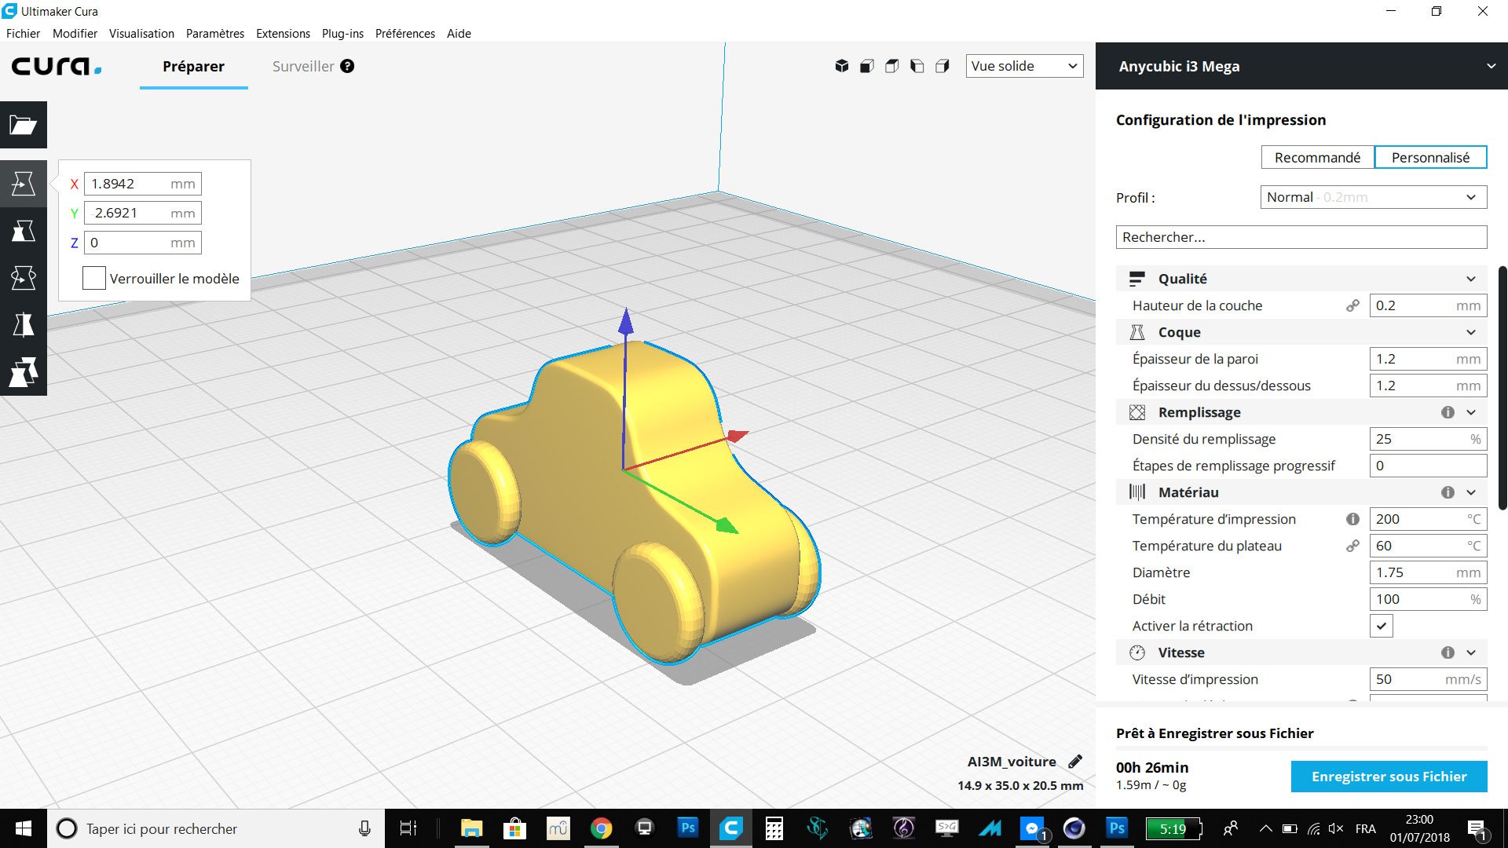
Task: Click info icon in Remplissage header
Action: point(1448,412)
